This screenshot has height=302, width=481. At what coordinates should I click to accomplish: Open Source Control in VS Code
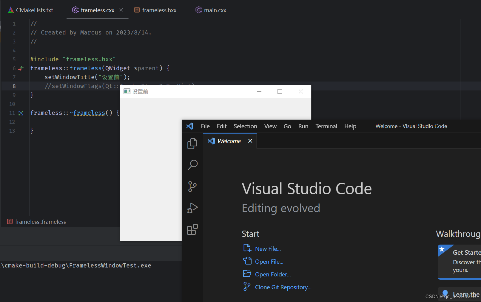(192, 187)
